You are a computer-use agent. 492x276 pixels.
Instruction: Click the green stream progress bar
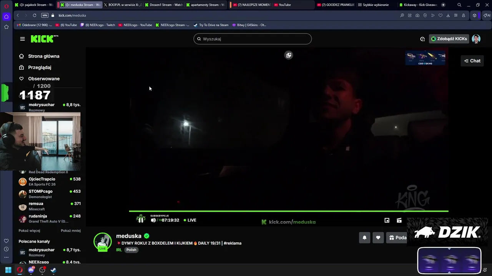tap(289, 211)
